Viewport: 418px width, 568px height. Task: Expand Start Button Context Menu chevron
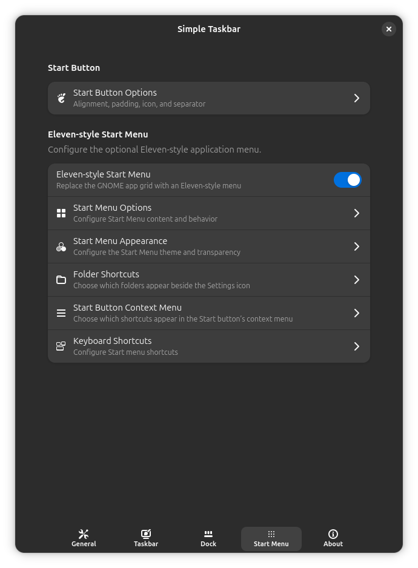tap(357, 313)
